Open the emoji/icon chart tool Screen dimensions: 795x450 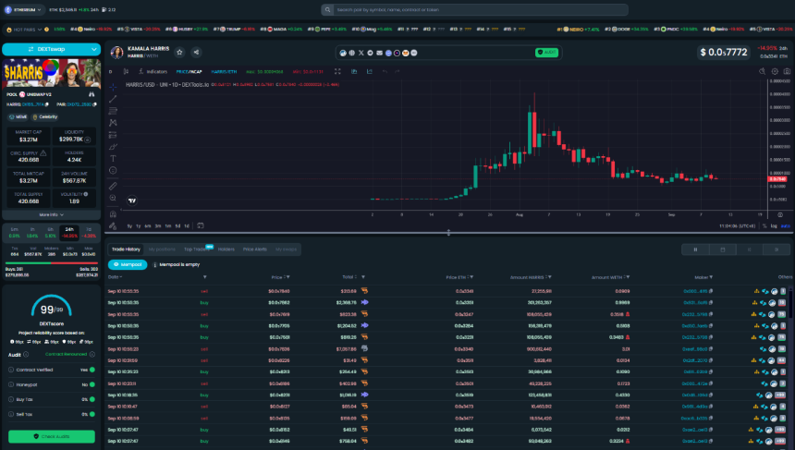(113, 171)
